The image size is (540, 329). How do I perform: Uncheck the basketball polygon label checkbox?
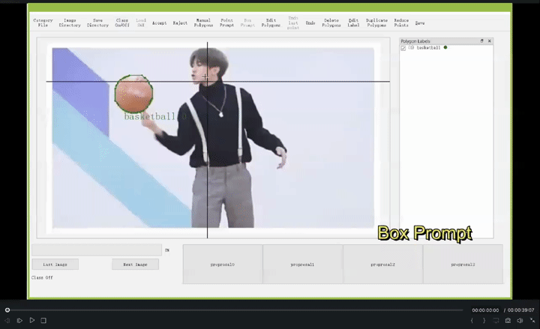[x=403, y=48]
